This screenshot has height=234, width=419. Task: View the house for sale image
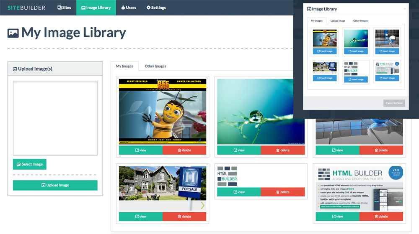(140, 216)
